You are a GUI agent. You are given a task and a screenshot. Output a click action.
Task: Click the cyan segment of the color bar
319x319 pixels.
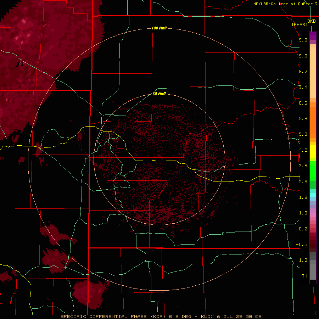tap(313, 195)
